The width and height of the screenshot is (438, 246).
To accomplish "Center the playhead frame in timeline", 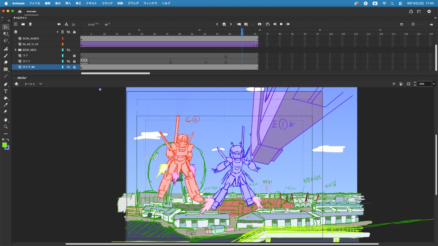I will (x=260, y=24).
